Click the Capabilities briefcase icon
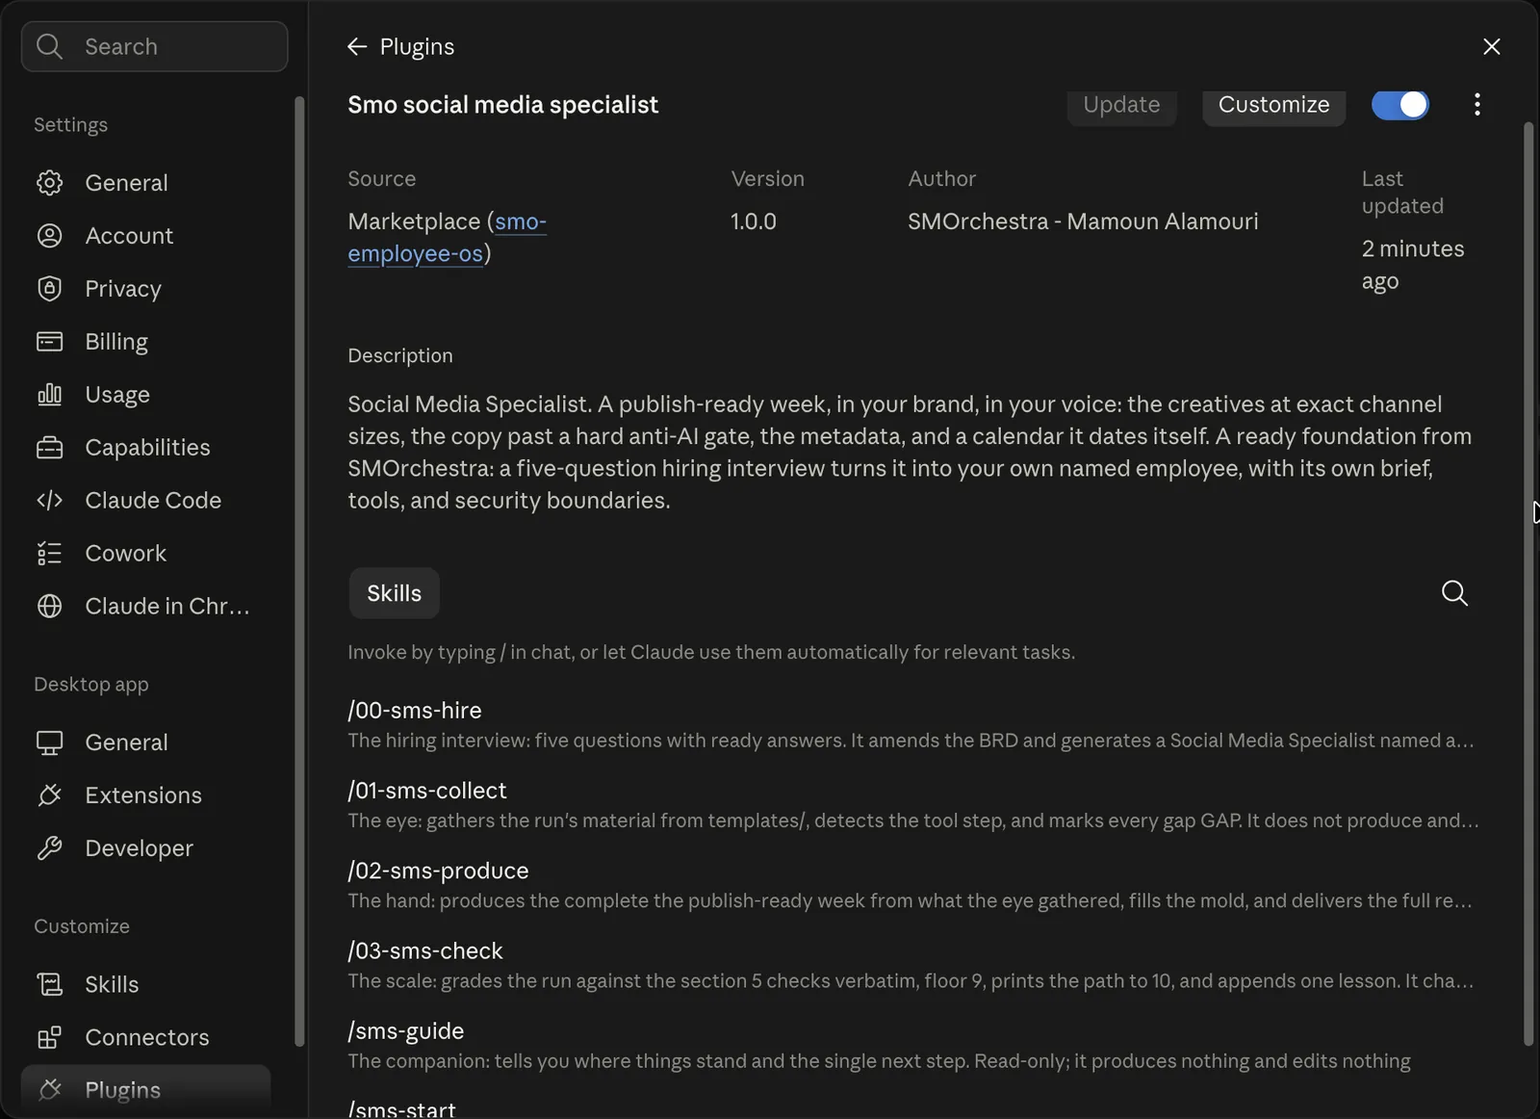1540x1119 pixels. tap(50, 448)
